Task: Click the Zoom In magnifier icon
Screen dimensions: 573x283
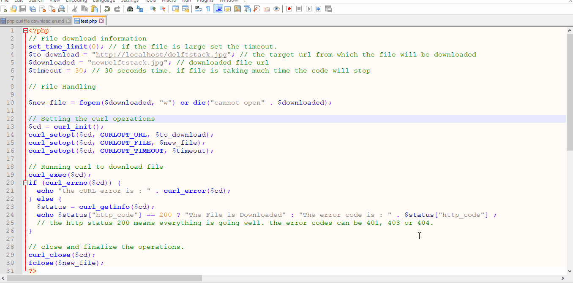Action: [x=153, y=9]
